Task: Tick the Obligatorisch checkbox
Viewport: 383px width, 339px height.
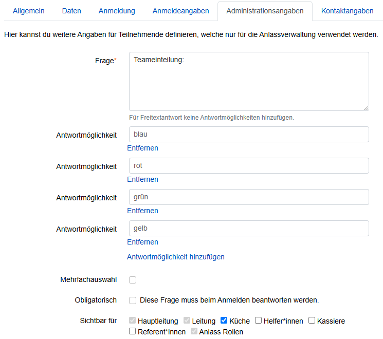Action: (133, 300)
